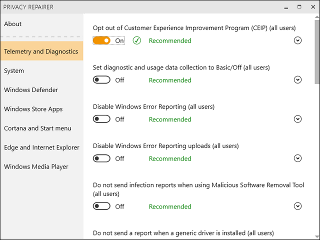Select Telemetry and Diagnostics category

[x=41, y=51]
